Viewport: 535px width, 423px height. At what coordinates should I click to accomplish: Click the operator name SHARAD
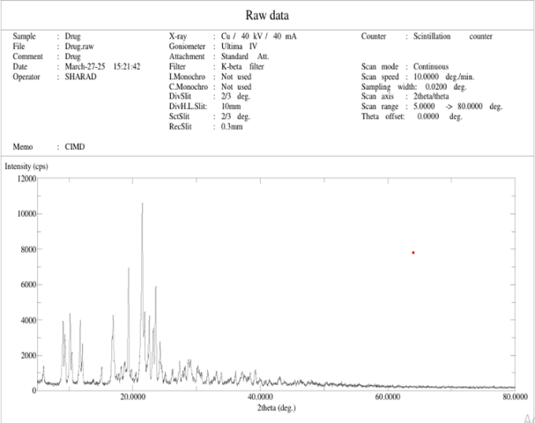[x=81, y=77]
